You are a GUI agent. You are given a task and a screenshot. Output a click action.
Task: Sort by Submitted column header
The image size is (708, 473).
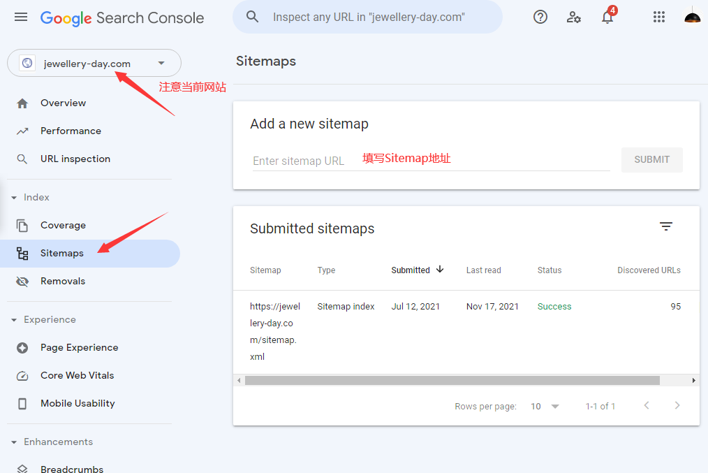[x=410, y=270]
